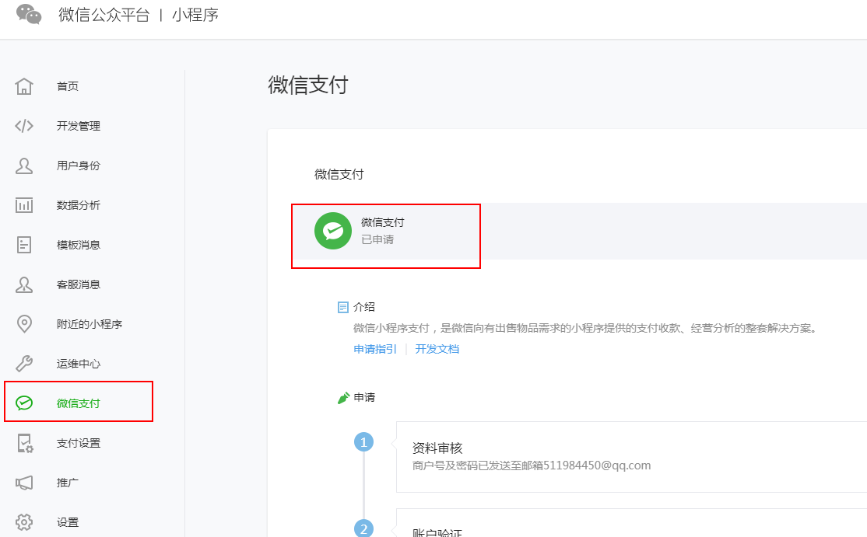Navigate to 客服消息
This screenshot has height=537, width=867.
coord(79,284)
